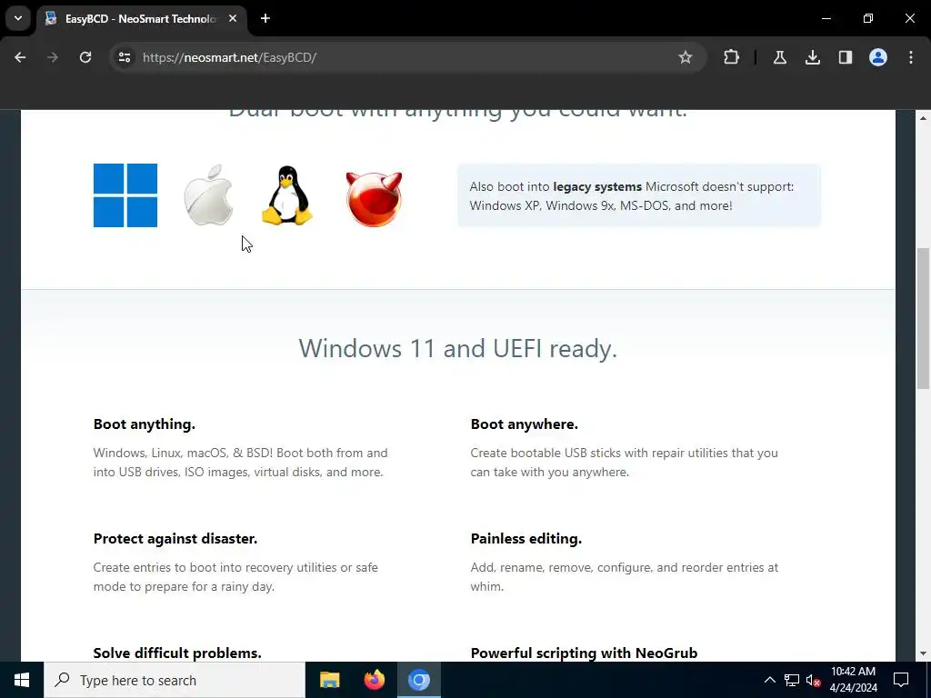
Task: Open File Explorer from the taskbar
Action: tap(329, 680)
